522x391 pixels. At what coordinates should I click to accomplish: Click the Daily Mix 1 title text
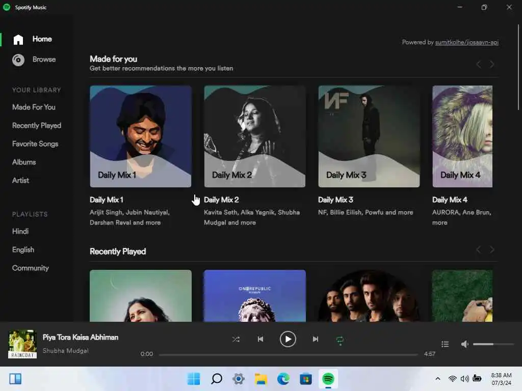[107, 200]
